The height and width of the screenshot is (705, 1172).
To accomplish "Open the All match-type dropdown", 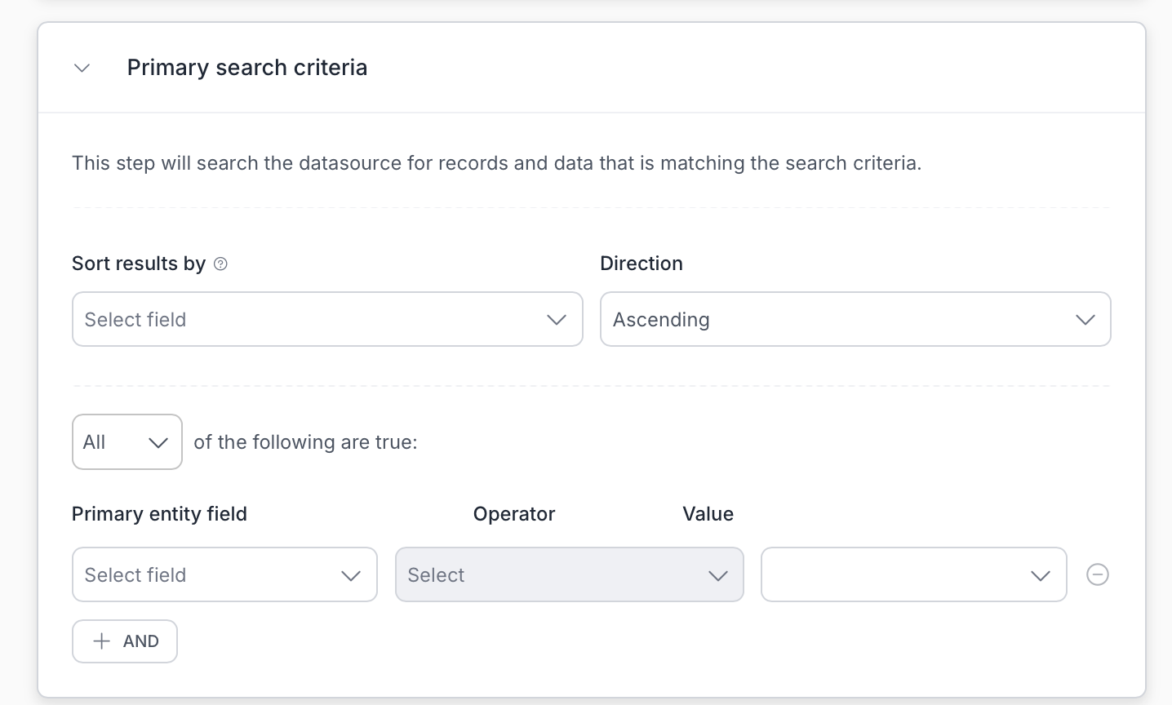I will [x=114, y=442].
